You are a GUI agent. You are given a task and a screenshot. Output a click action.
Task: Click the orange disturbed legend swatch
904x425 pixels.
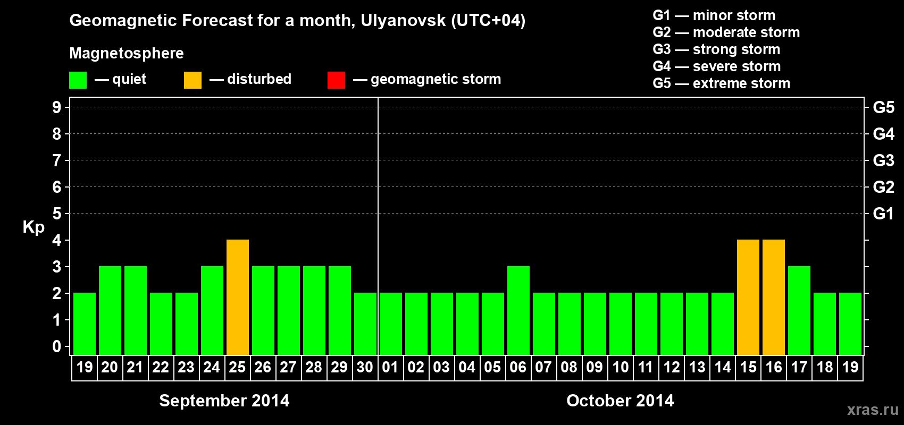click(192, 80)
